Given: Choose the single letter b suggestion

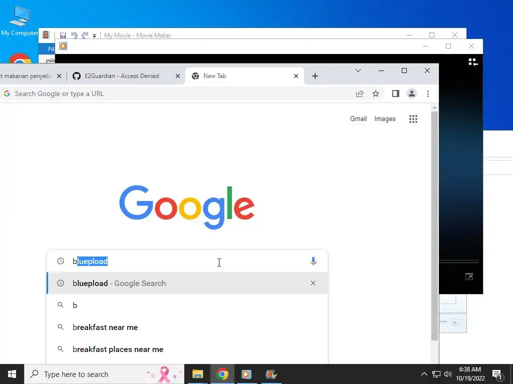Looking at the screenshot, I should click(187, 305).
